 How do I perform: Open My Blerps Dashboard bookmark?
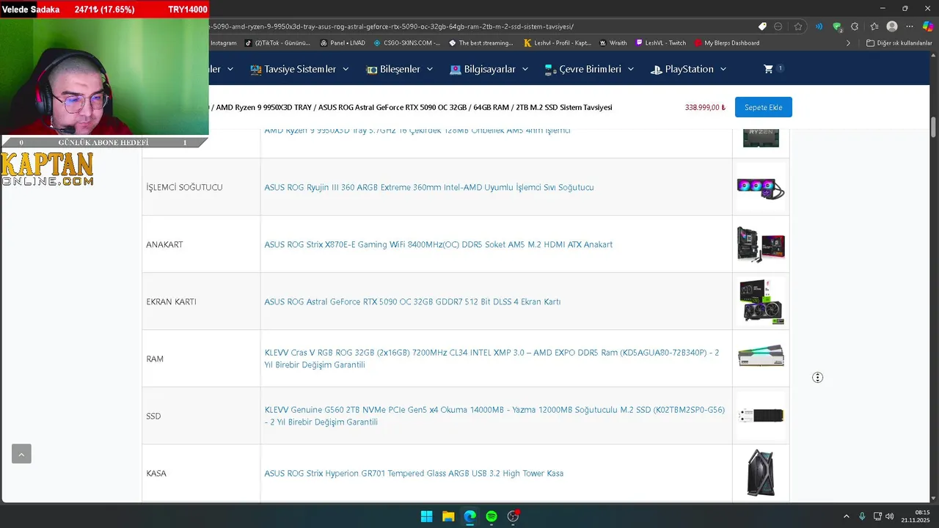point(727,43)
